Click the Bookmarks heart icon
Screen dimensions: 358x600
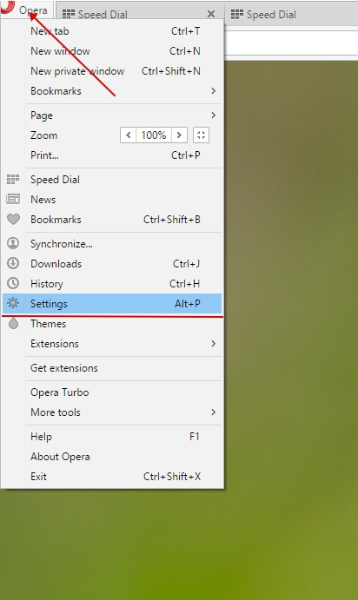[13, 220]
